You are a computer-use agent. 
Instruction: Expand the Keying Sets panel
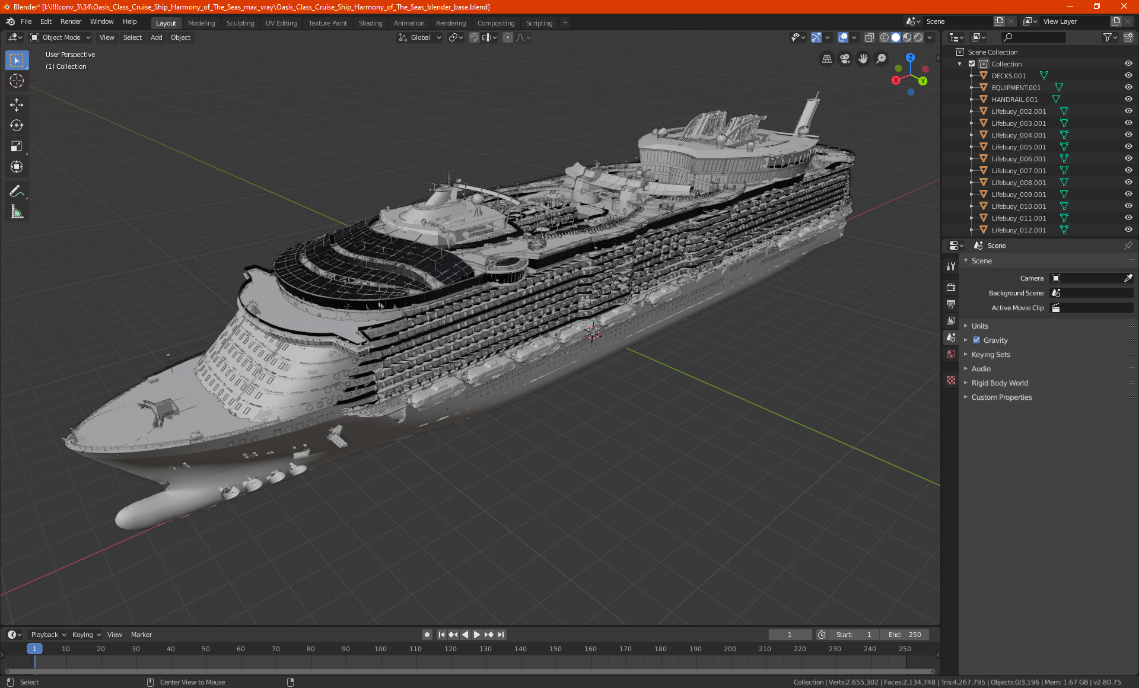[x=991, y=355]
